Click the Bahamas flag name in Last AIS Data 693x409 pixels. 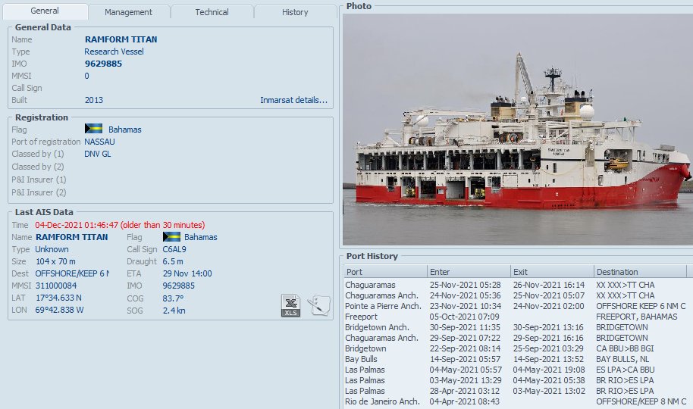(x=201, y=237)
